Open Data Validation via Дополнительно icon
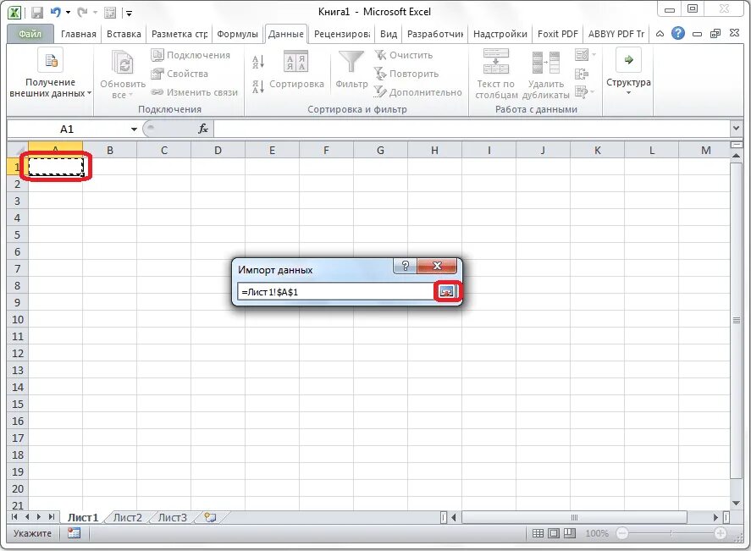This screenshot has width=751, height=551. pyautogui.click(x=381, y=91)
